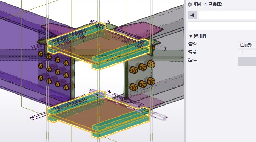This screenshot has height=142, width=256.
Task: Click the component properties gear icon
Action: tap(190, 5)
